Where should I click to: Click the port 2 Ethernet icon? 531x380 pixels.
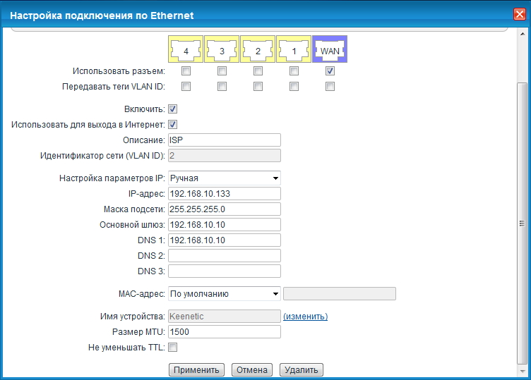(x=258, y=50)
